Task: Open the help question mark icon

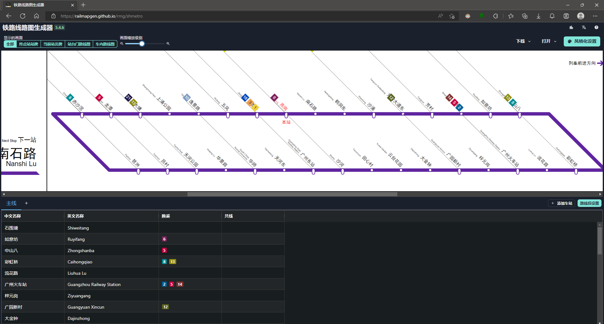Action: 596,27
